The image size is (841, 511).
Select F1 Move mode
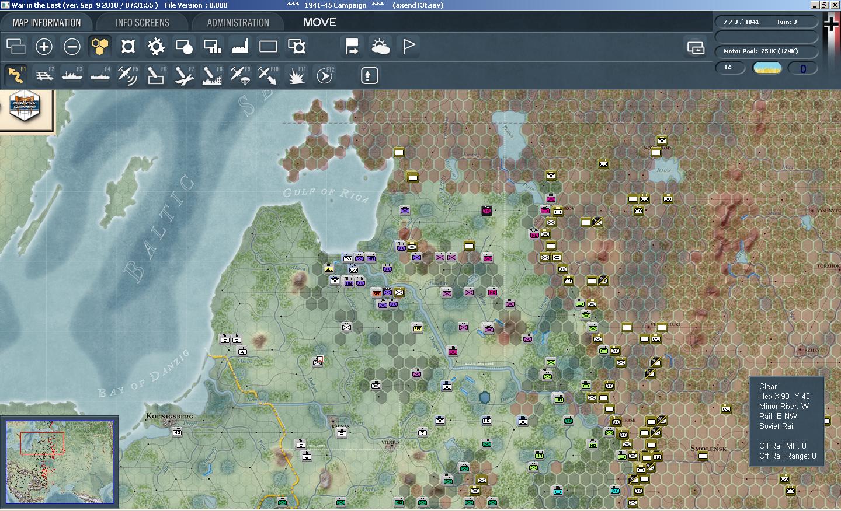coord(16,75)
